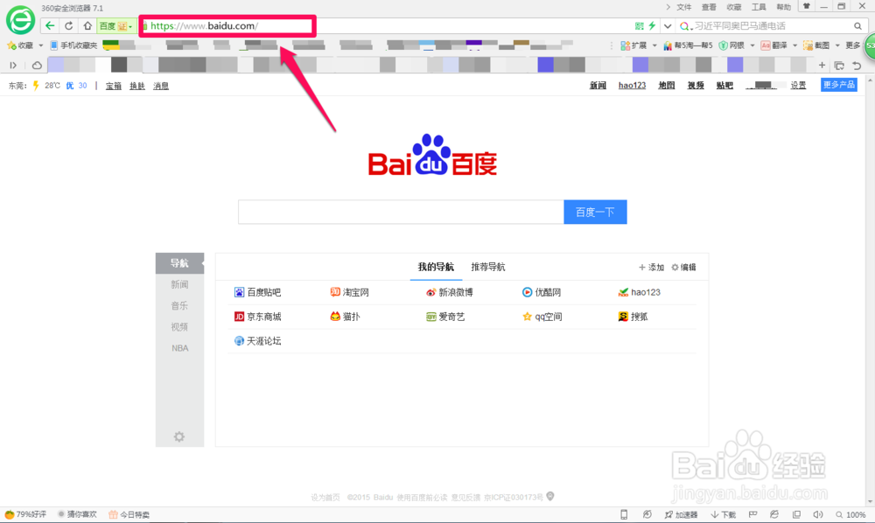The width and height of the screenshot is (875, 523).
Task: Open the 网银 online banking tool
Action: (x=731, y=45)
